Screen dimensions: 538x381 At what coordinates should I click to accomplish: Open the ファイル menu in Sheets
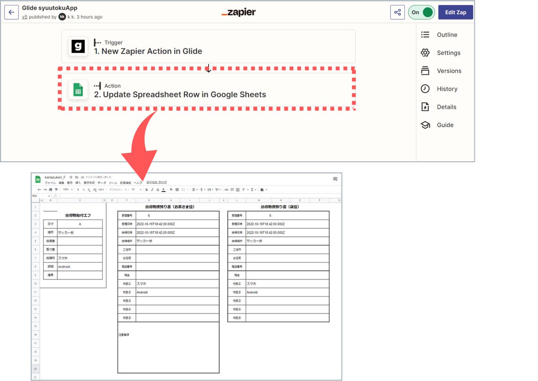click(50, 183)
